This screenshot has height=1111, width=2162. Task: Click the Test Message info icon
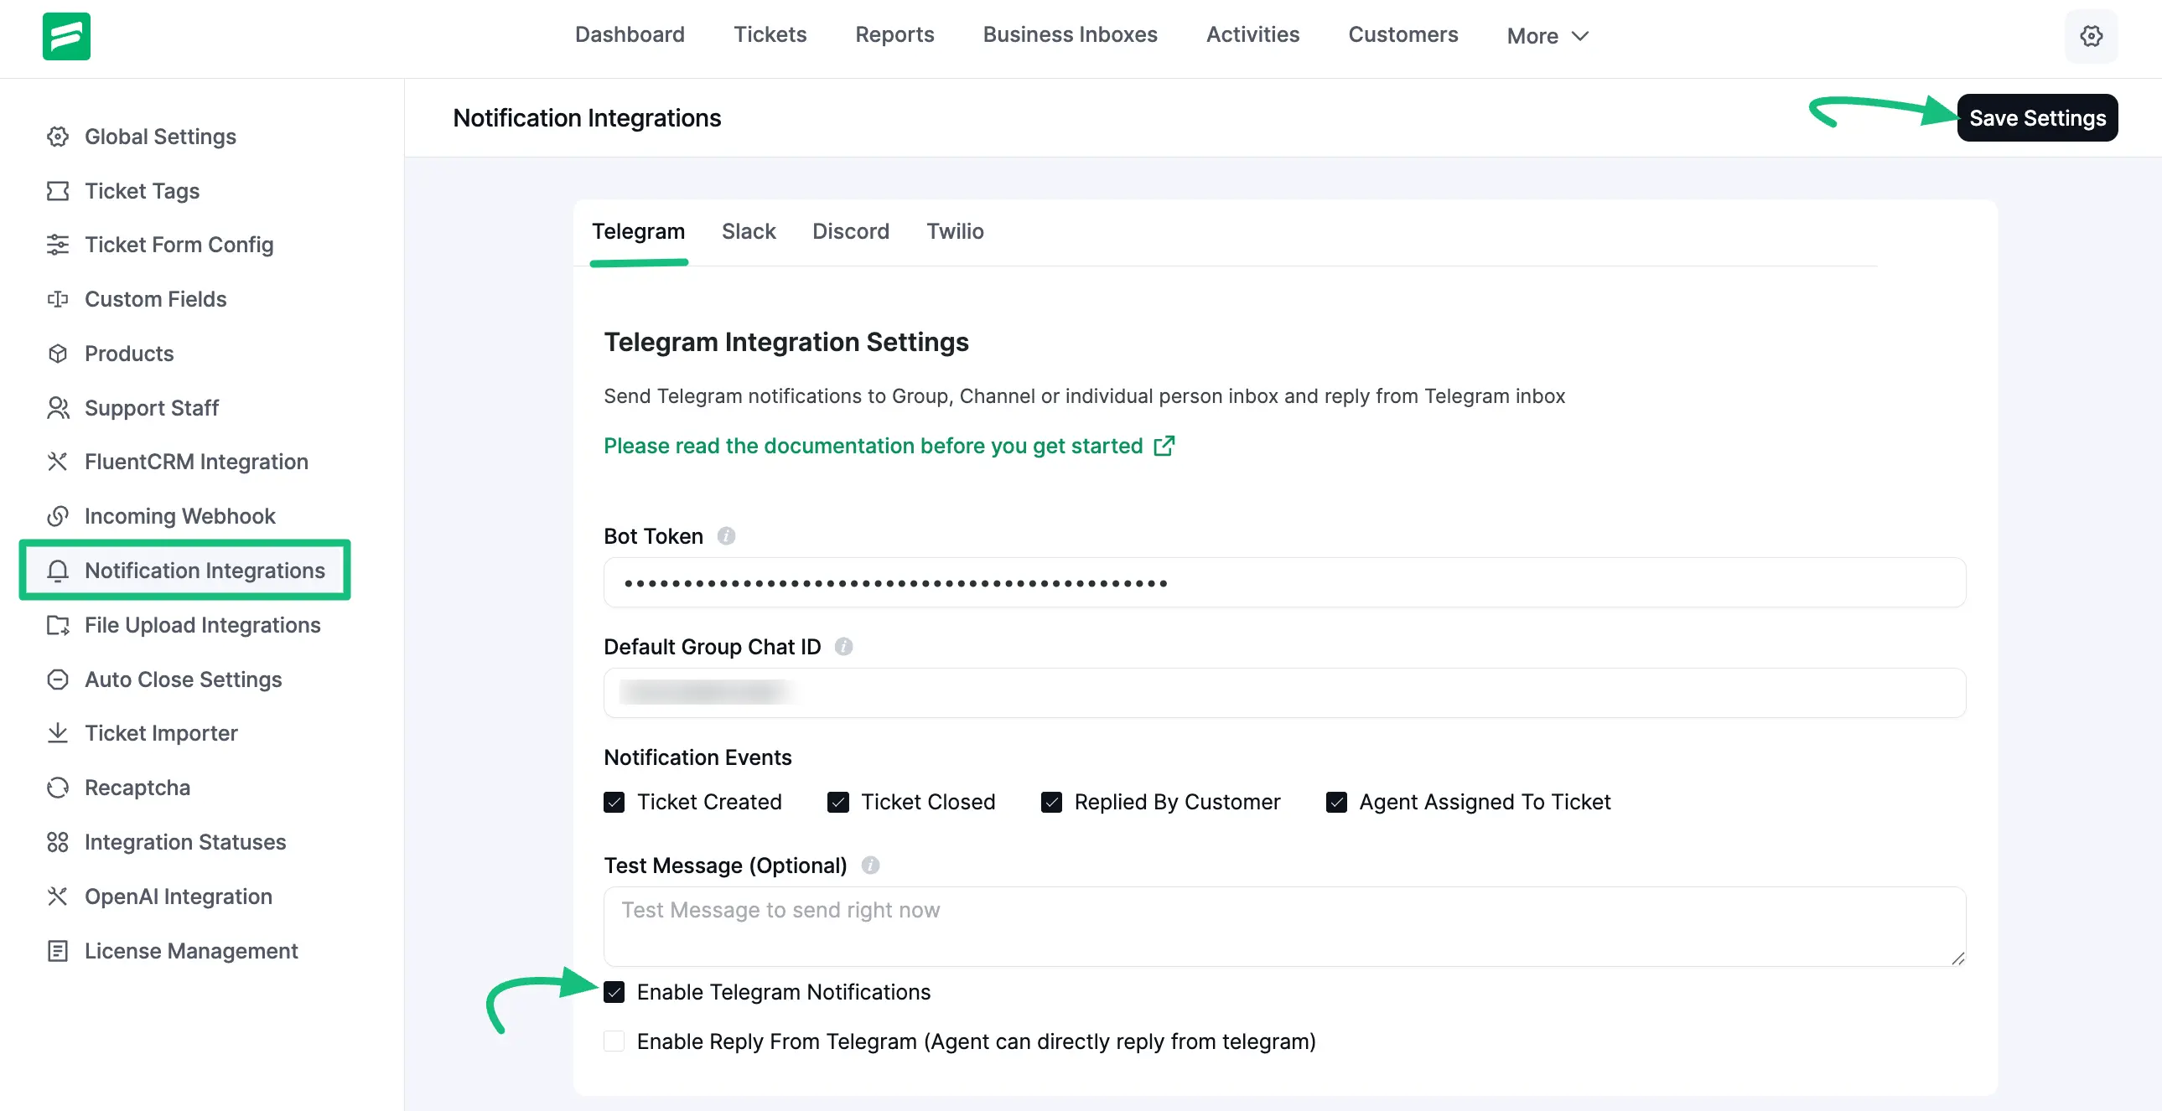(870, 866)
